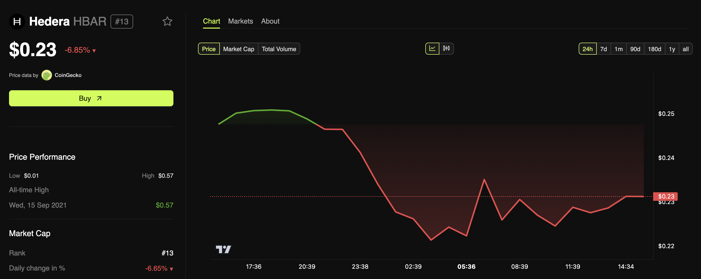Click the CoinGecko gecko logo
This screenshot has height=279, width=701.
click(47, 75)
